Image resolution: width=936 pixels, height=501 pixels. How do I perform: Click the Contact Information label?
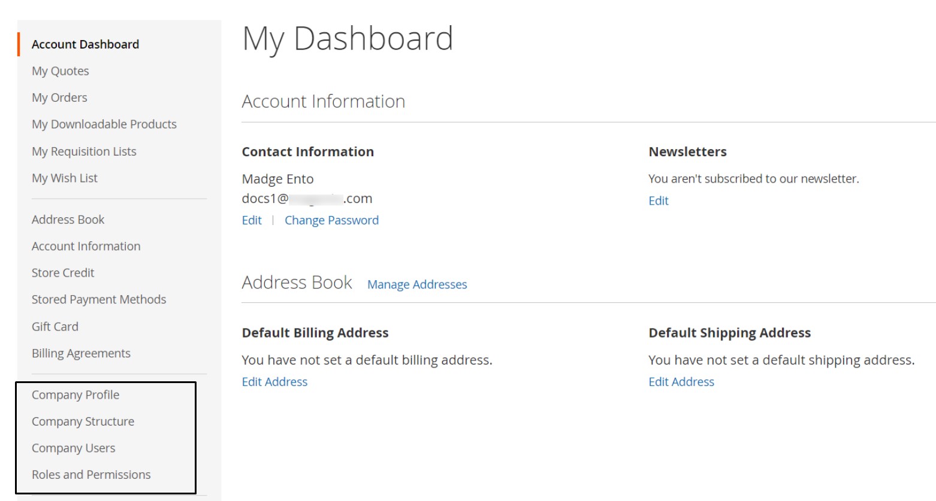(x=308, y=152)
